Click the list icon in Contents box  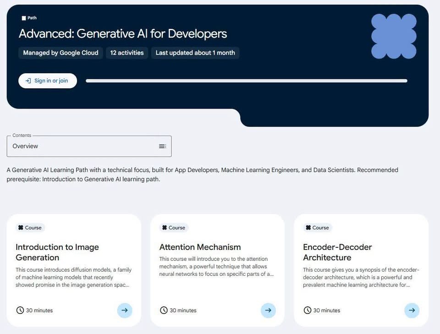click(x=162, y=146)
